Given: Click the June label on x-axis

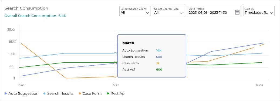Looking at the screenshot, I should click(259, 85).
